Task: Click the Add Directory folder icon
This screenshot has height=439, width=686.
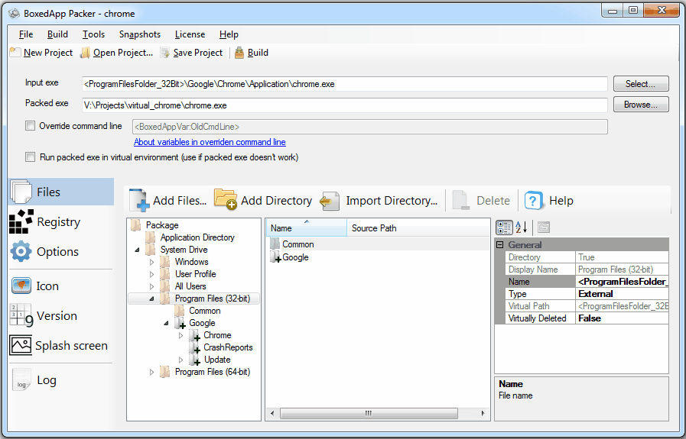Action: 226,199
